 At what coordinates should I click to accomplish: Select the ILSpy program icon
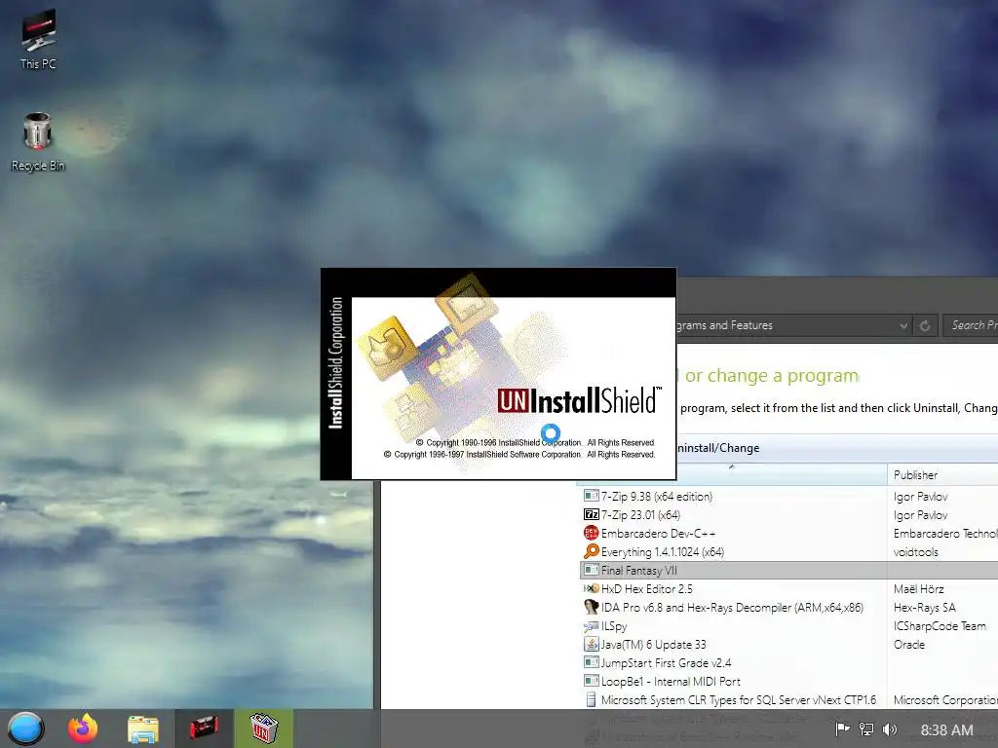pos(591,626)
